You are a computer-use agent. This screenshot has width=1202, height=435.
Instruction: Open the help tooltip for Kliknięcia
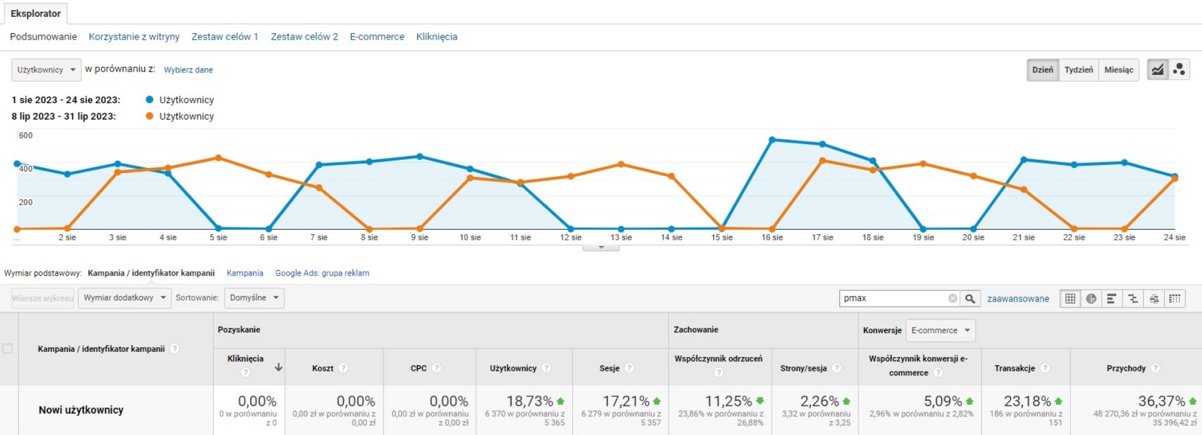click(x=245, y=372)
